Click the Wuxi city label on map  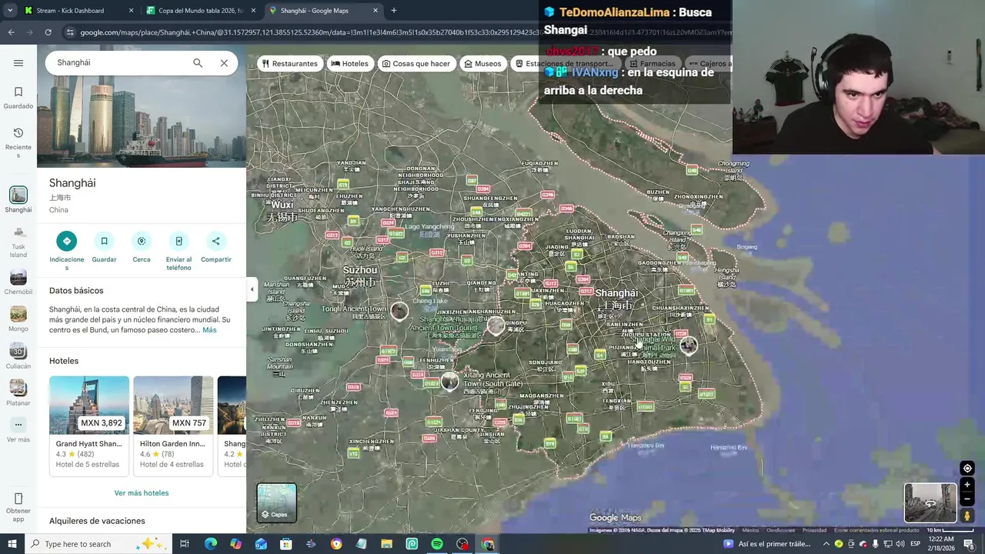pos(282,205)
